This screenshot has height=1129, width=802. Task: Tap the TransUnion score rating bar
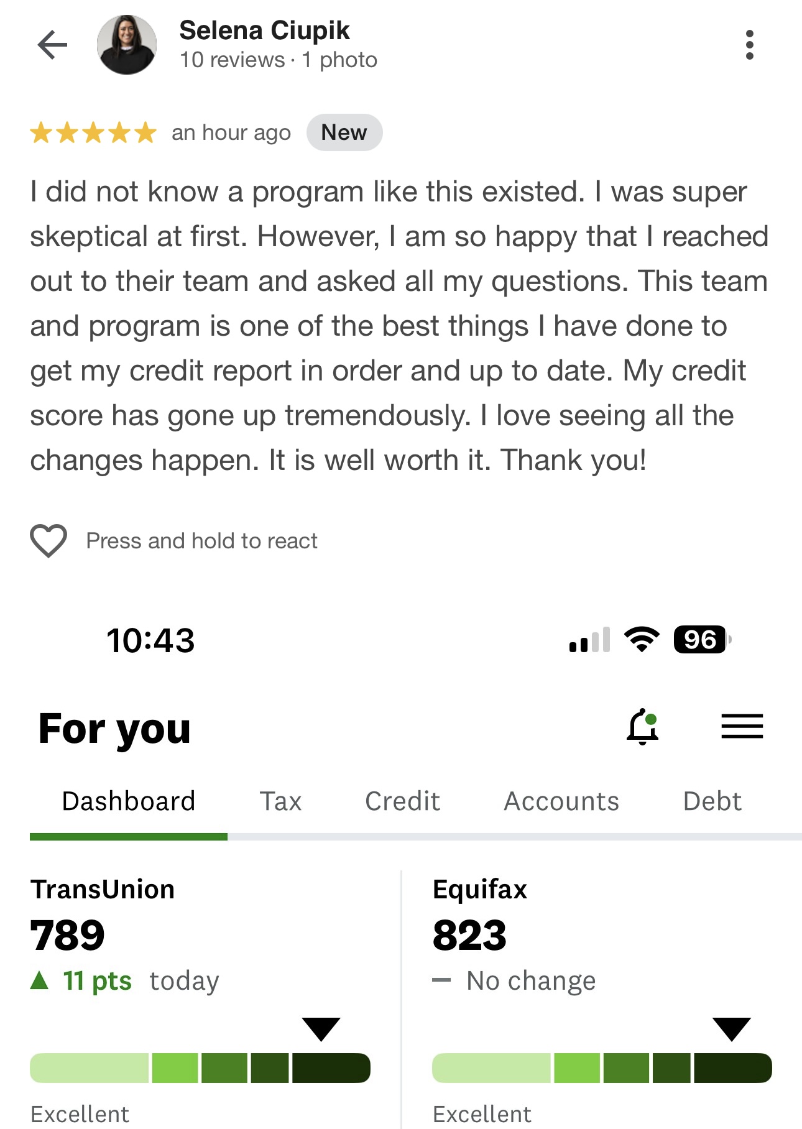point(200,1068)
